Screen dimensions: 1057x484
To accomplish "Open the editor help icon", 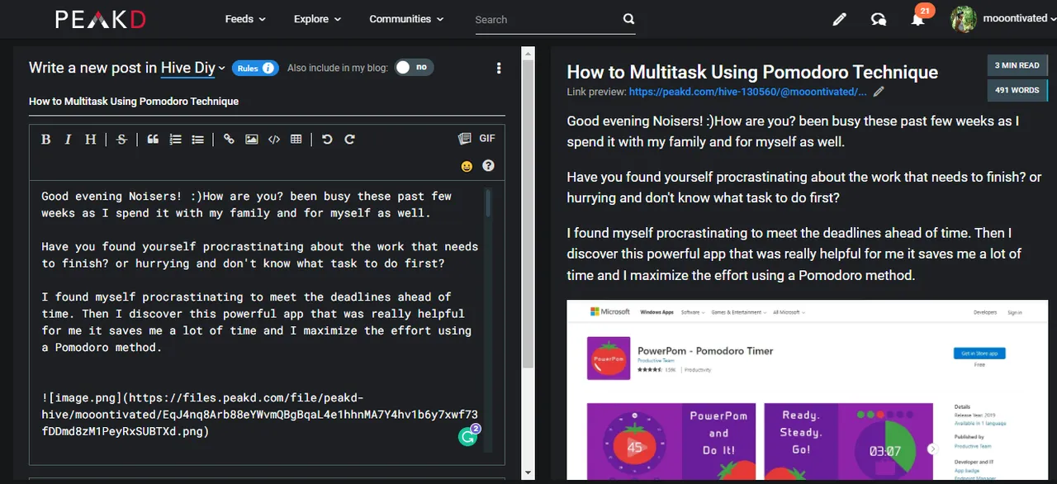I will pos(488,165).
